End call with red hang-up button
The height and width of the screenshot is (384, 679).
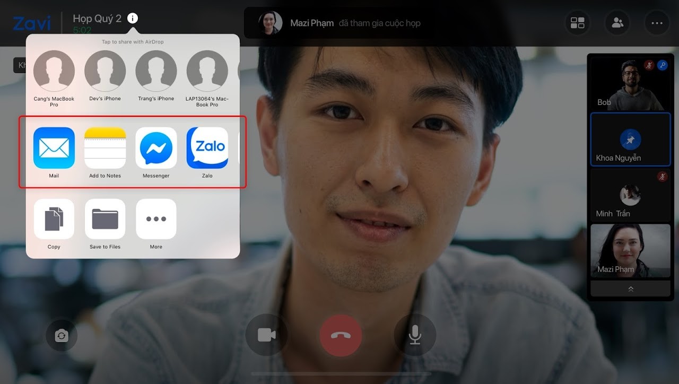click(x=341, y=335)
